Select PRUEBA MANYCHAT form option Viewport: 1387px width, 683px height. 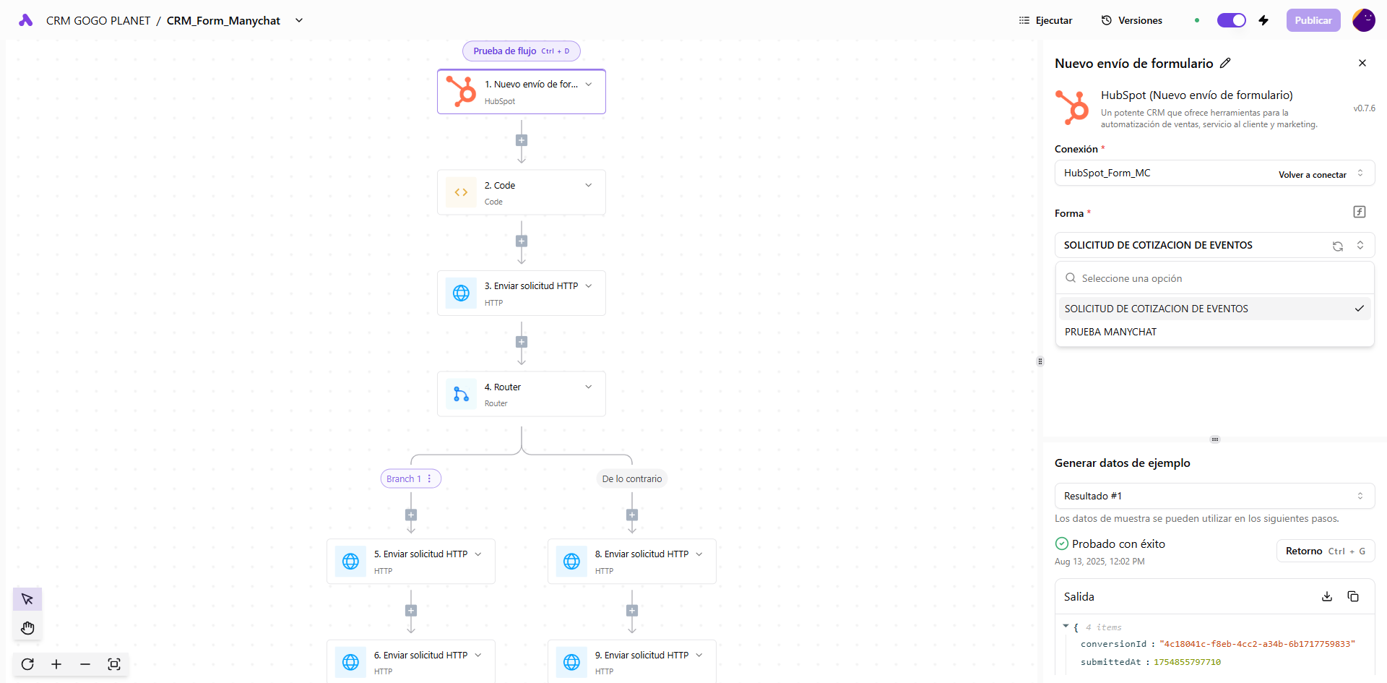tap(1111, 332)
